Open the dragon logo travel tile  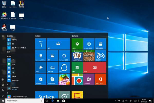click(x=101, y=56)
